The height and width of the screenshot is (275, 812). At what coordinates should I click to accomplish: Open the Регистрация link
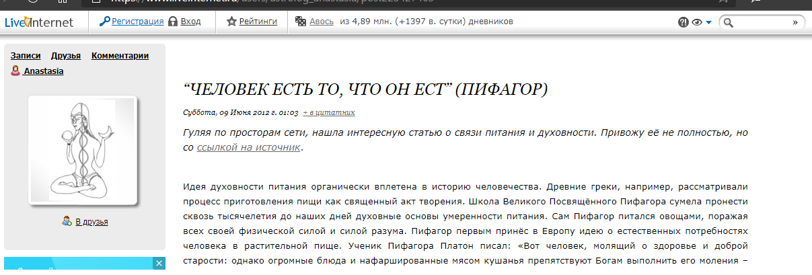click(x=138, y=22)
